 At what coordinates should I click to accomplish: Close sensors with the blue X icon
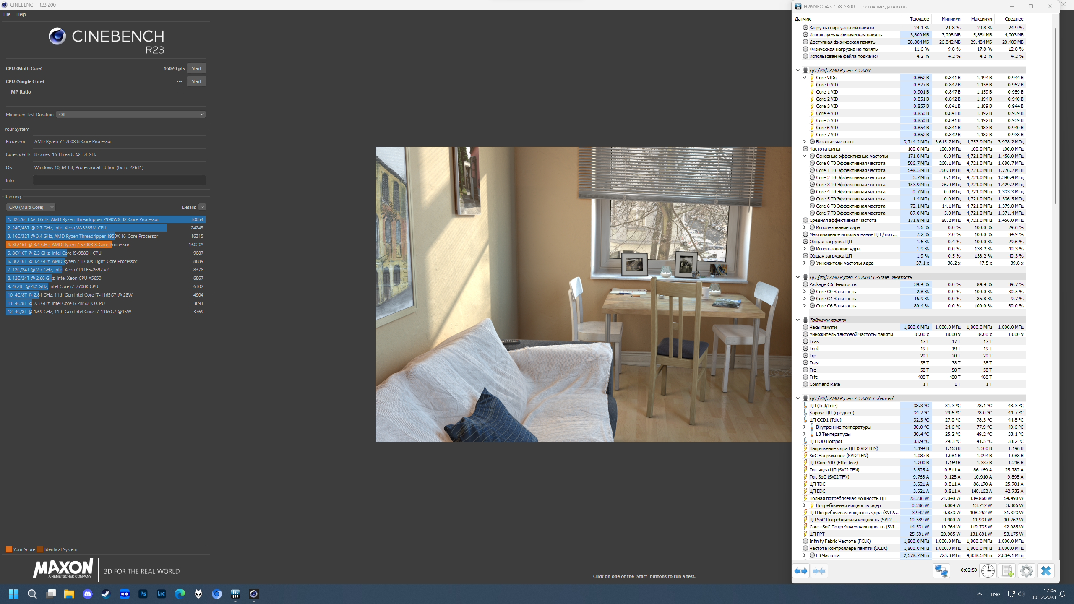[1045, 571]
